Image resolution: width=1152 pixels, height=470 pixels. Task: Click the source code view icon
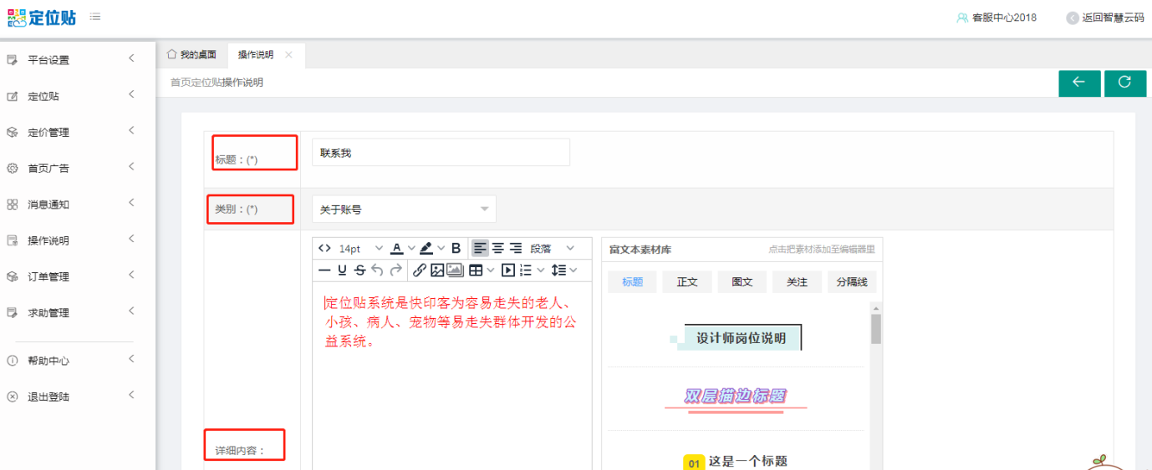(x=324, y=249)
